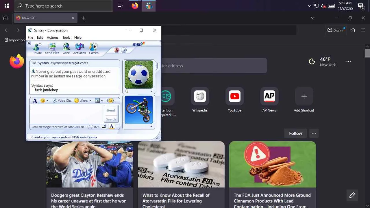Viewport: 370px width, 208px height.
Task: Switch to handwriting mode pen tab
Action: click(104, 126)
